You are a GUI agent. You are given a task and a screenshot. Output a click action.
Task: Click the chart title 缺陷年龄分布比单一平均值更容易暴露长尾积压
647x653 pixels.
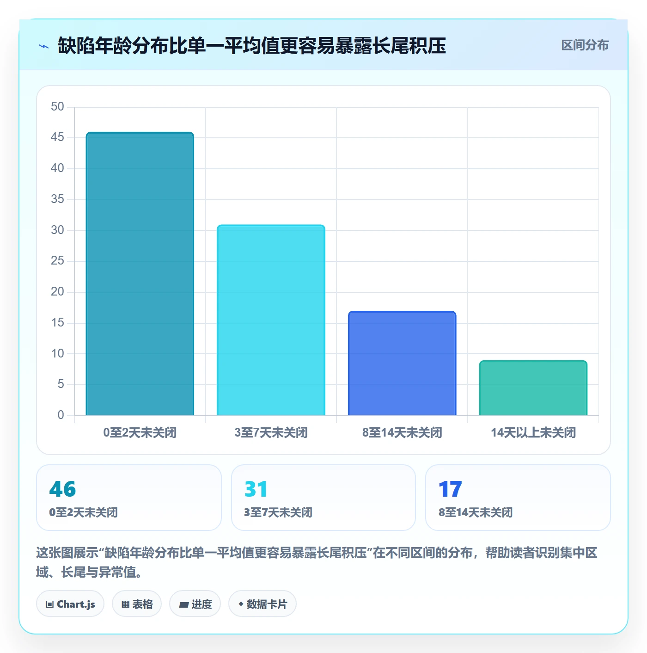click(x=252, y=46)
